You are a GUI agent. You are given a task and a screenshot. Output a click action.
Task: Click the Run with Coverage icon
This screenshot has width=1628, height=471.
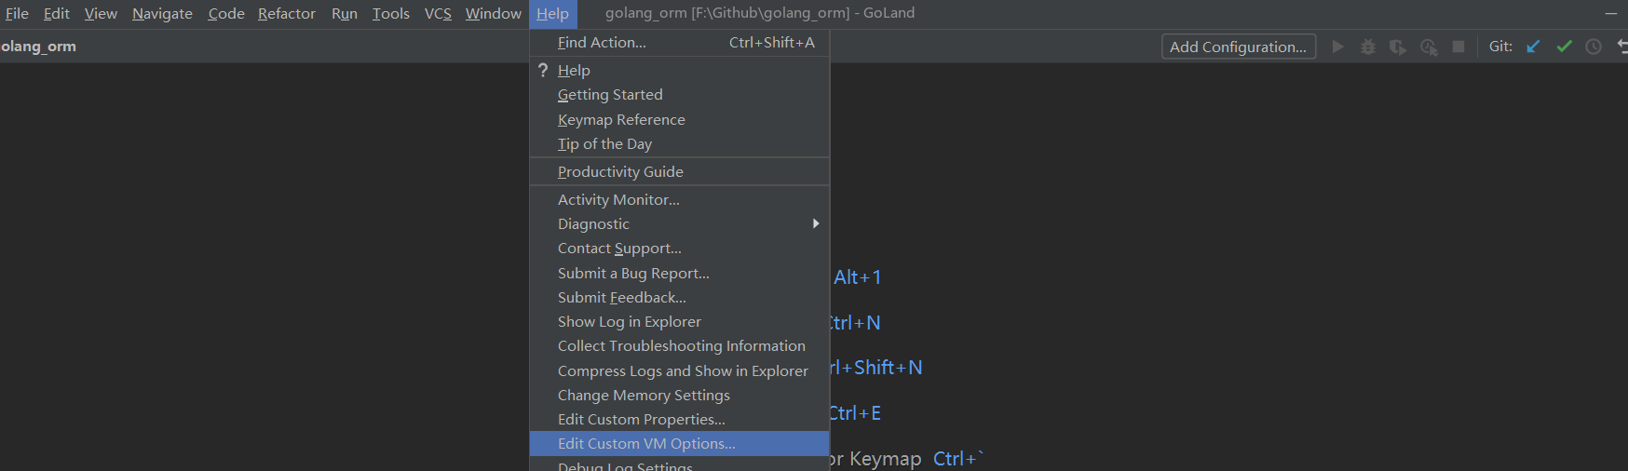pos(1398,47)
